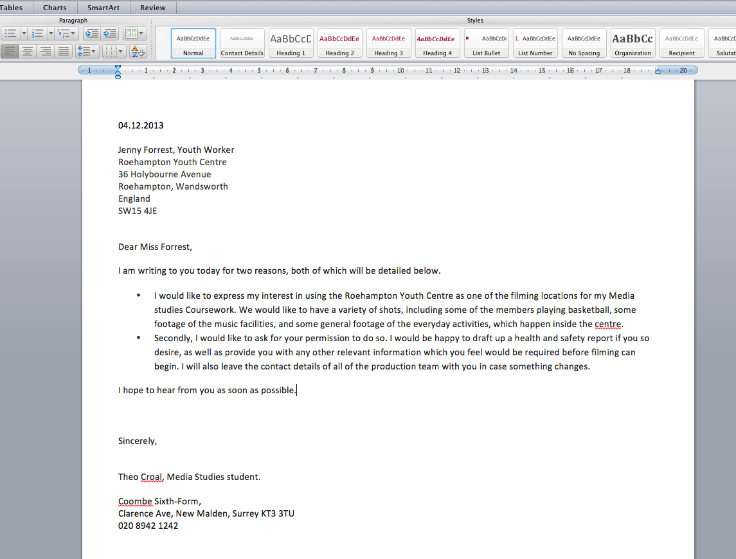The image size is (736, 559).
Task: Apply List Number style
Action: coord(535,43)
